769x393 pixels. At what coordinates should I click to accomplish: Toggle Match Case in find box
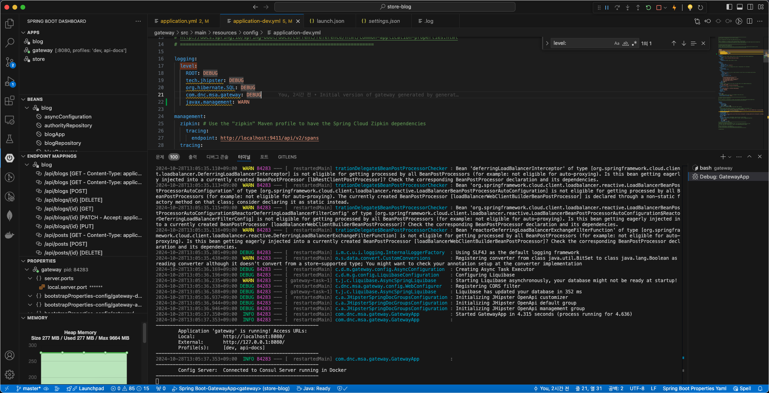tap(617, 44)
